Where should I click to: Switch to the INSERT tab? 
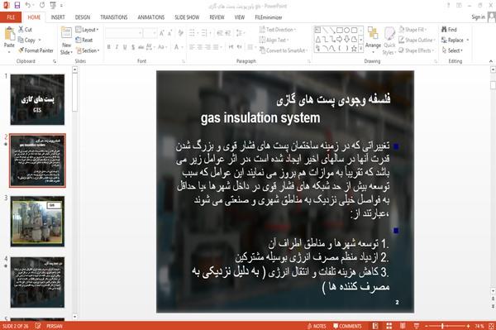pos(58,17)
